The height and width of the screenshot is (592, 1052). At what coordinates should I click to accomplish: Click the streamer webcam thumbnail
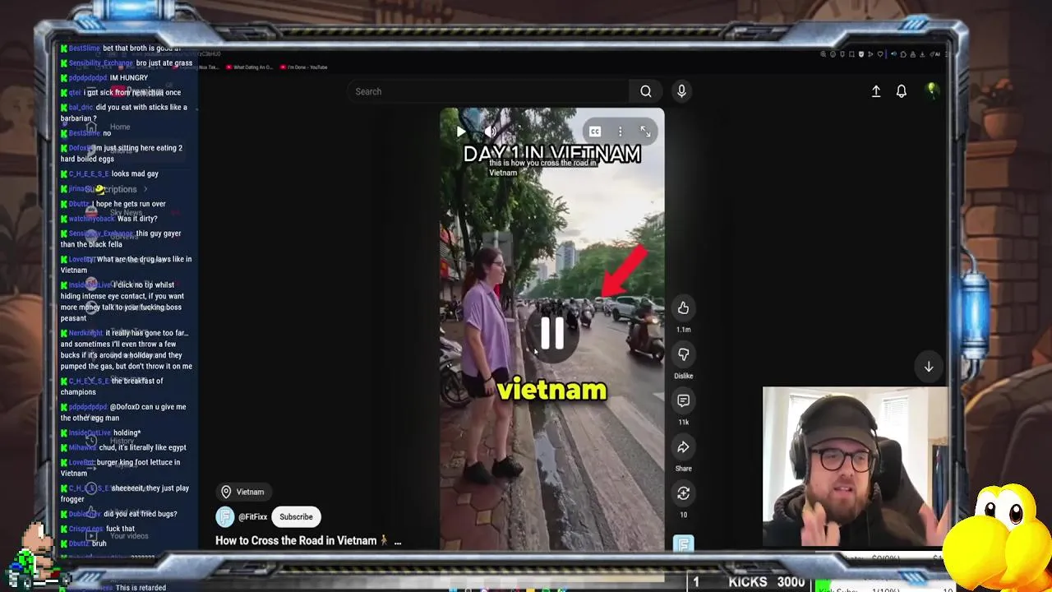(x=855, y=466)
